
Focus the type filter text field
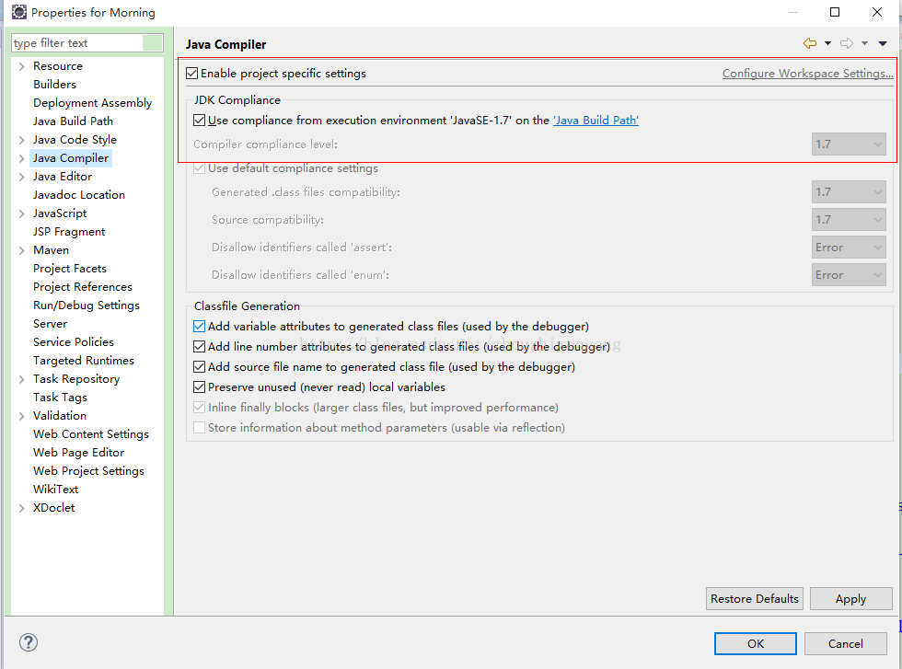87,43
